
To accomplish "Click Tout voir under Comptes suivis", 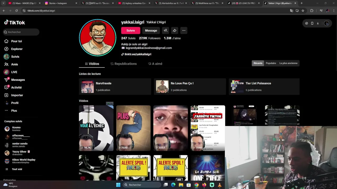I will point(17,169).
